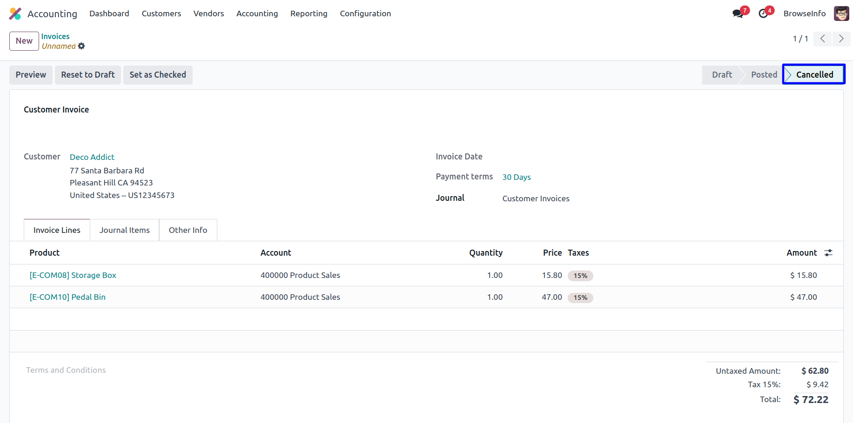This screenshot has width=853, height=423.
Task: Click the Reset to Draft button
Action: point(88,75)
